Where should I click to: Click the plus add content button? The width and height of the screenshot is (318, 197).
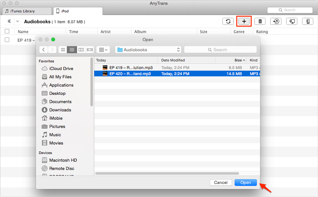pyautogui.click(x=244, y=21)
